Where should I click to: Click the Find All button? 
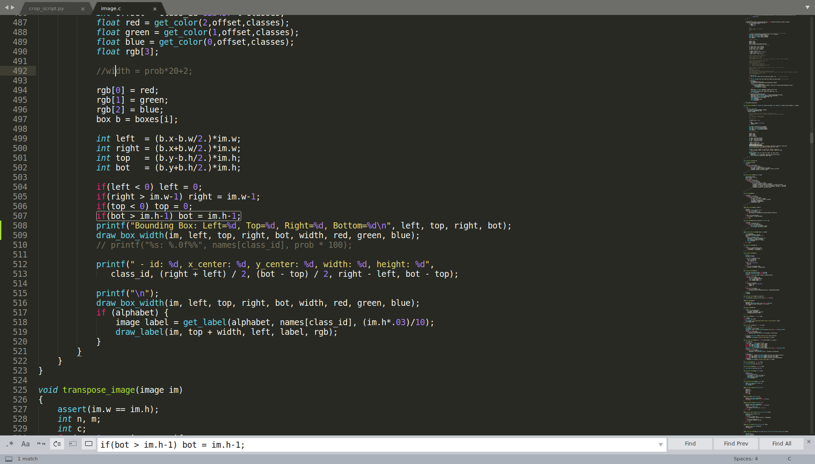tap(782, 444)
